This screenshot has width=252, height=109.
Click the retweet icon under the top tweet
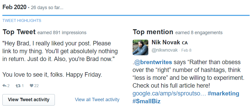(18, 86)
